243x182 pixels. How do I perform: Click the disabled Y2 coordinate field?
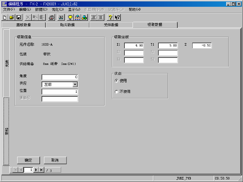coord(168,53)
